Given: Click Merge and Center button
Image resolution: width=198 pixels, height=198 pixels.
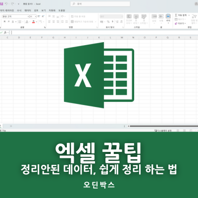Looking at the screenshot, I should 82,22.
